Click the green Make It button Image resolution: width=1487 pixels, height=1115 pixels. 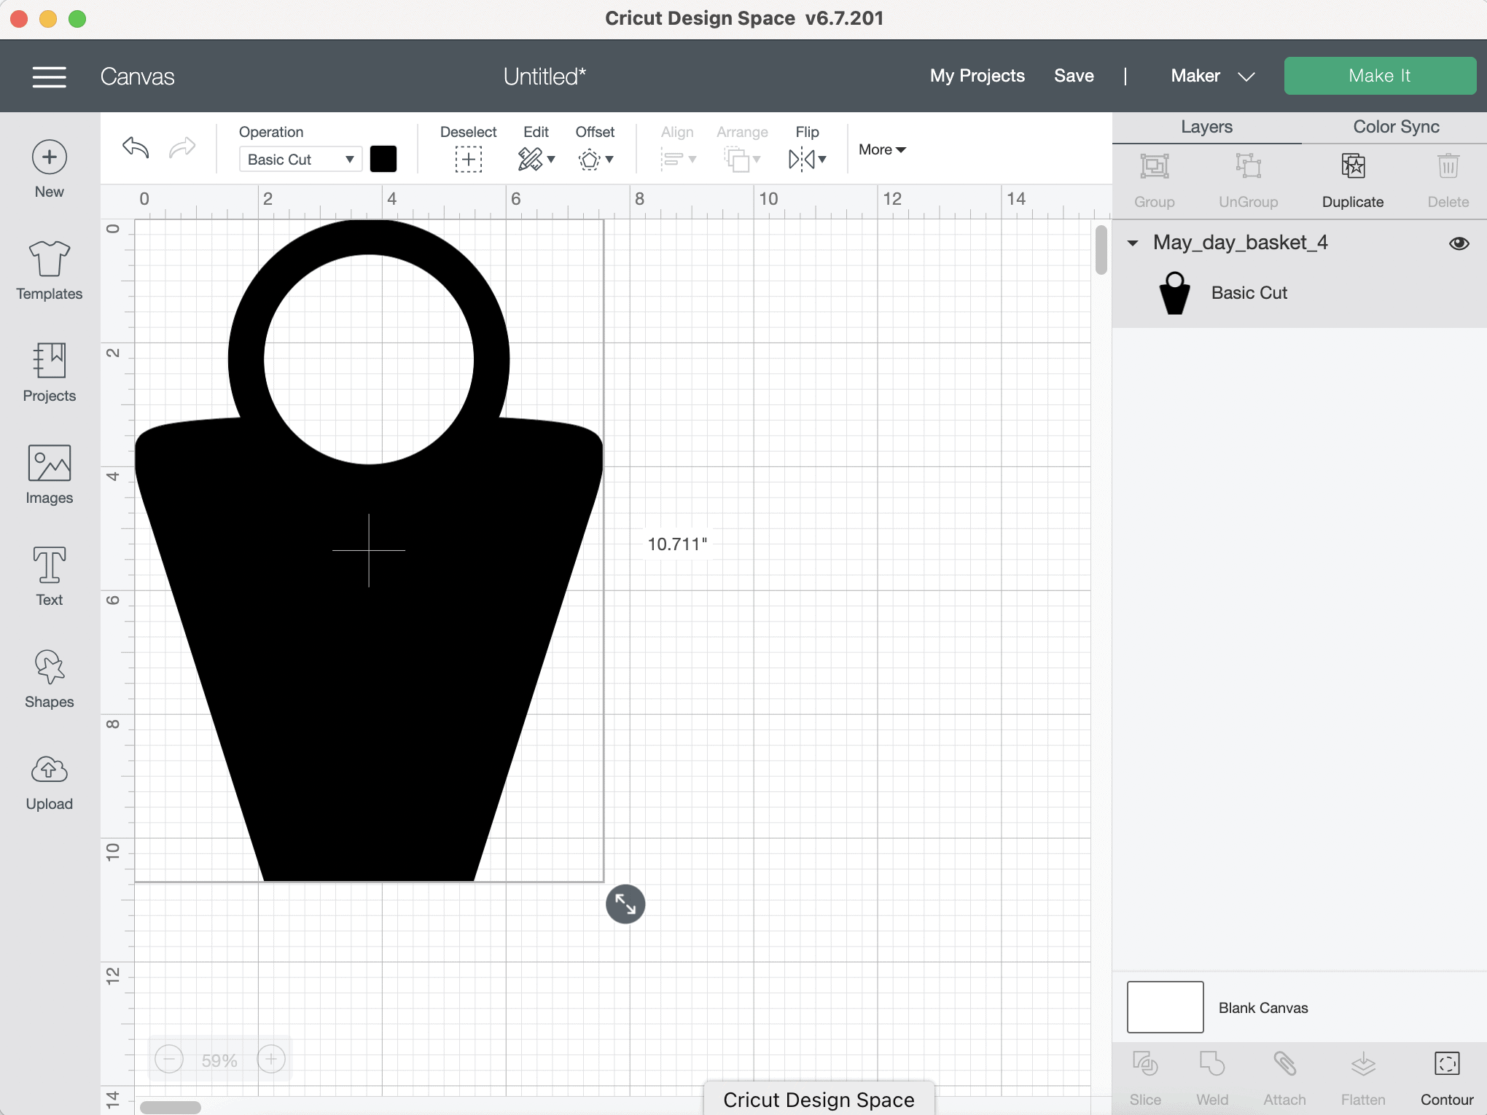(1380, 76)
